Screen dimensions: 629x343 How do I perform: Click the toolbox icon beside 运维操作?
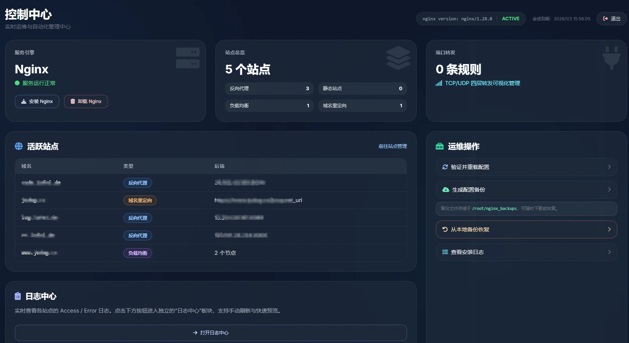click(x=440, y=146)
